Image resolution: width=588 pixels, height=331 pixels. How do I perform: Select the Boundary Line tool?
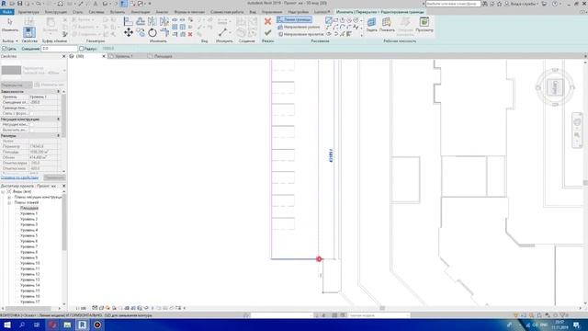pos(294,19)
